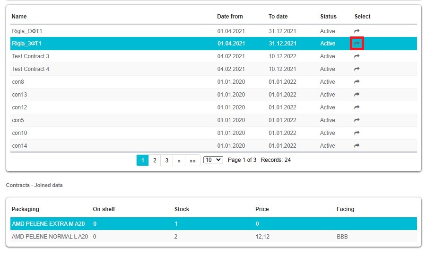This screenshot has width=426, height=258.
Task: Click select arrow in highlighted Rigla_ЗФТ1 row
Action: click(x=357, y=44)
